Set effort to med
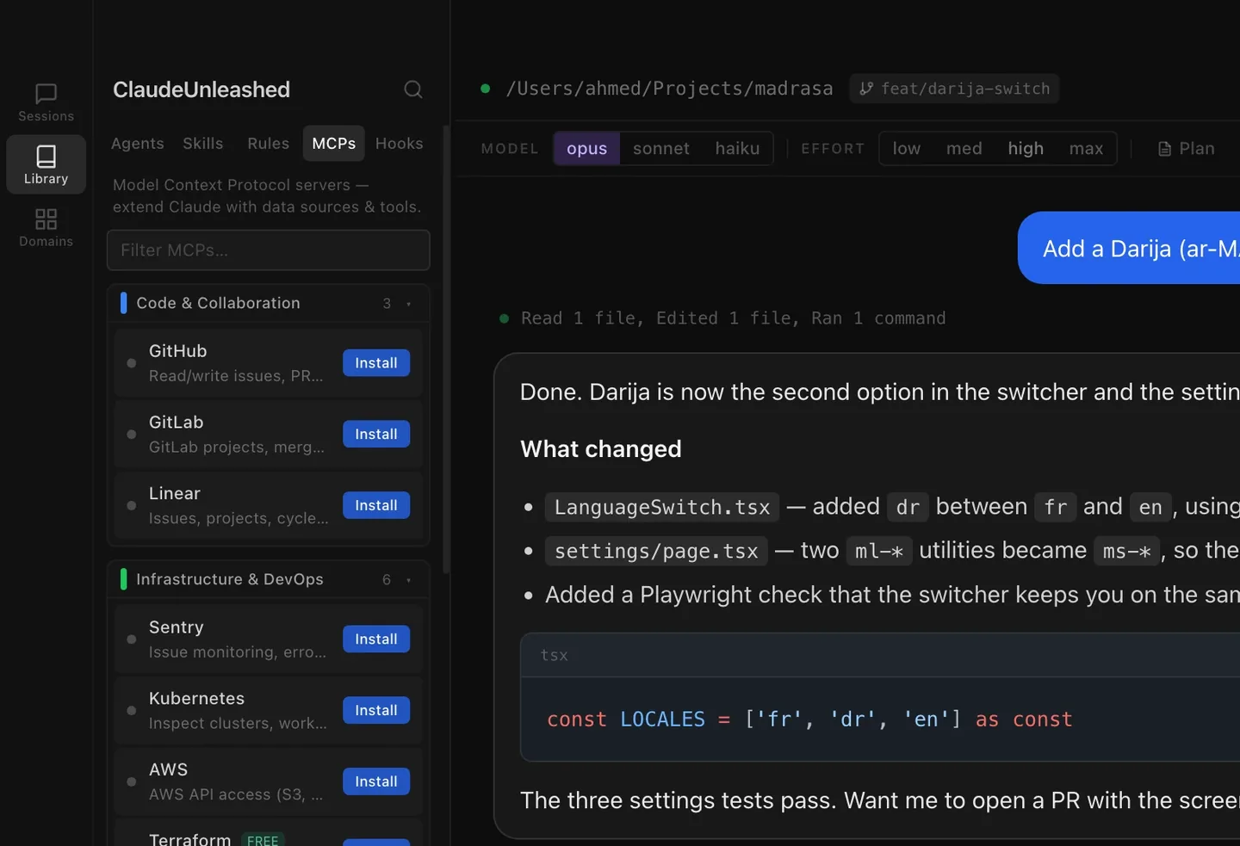This screenshot has width=1240, height=846. pyautogui.click(x=964, y=148)
